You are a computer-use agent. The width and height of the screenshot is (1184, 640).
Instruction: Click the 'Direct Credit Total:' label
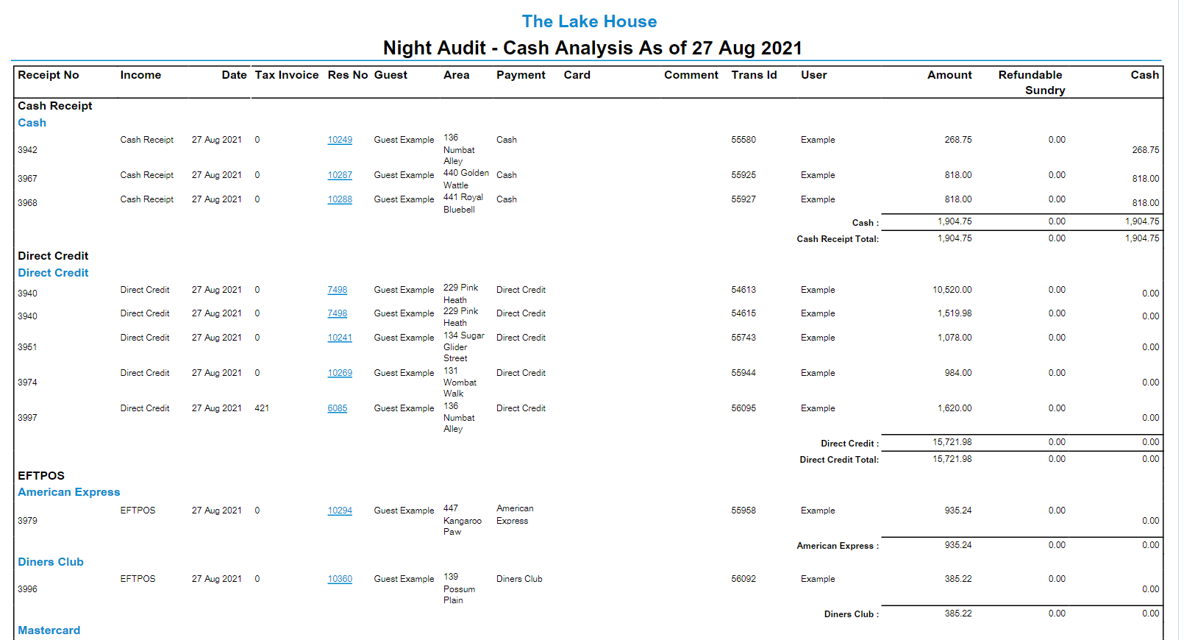[x=839, y=460]
